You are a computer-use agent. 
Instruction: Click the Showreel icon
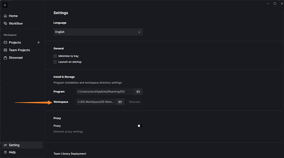(x=5, y=58)
